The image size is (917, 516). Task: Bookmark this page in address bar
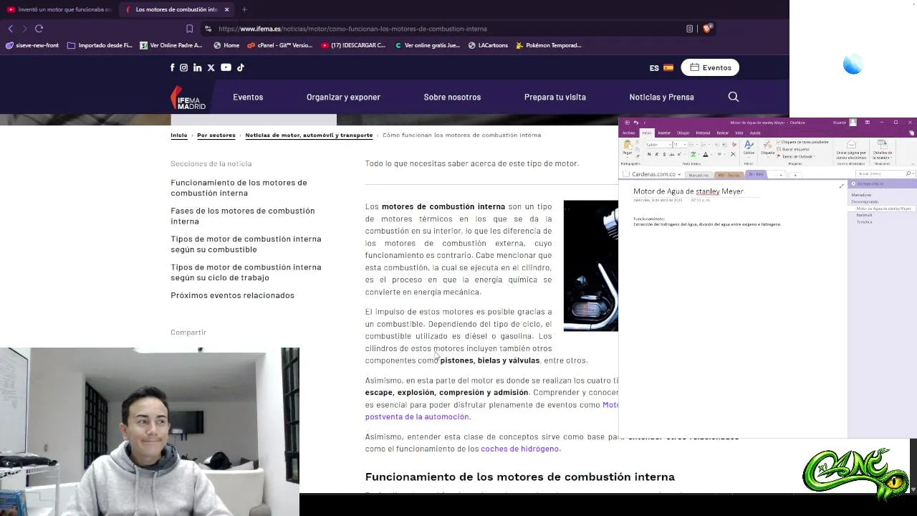pyautogui.click(x=189, y=29)
